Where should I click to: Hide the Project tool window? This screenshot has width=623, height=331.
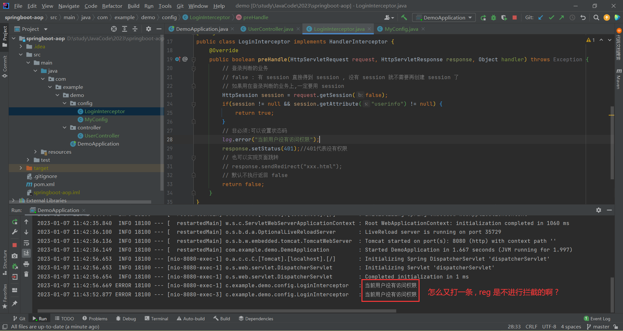click(x=159, y=29)
